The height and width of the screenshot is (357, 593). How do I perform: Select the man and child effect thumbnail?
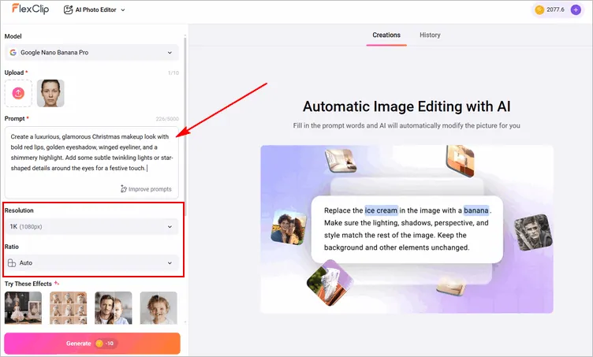113,308
